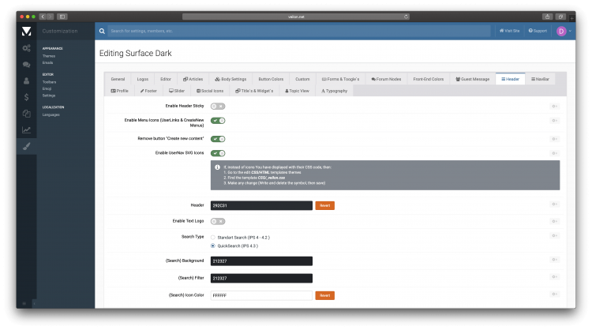Toggle the Enable Header Sticky switch
The width and height of the screenshot is (592, 330).
[218, 106]
